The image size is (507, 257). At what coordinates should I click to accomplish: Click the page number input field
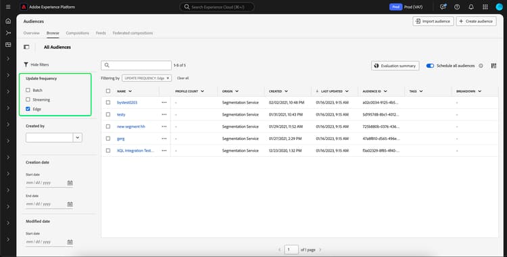pos(291,250)
